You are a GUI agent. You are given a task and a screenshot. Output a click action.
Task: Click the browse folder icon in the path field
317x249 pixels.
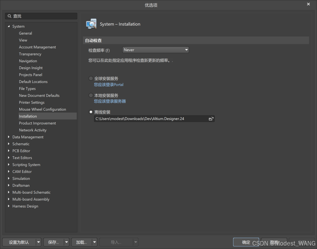coord(211,119)
